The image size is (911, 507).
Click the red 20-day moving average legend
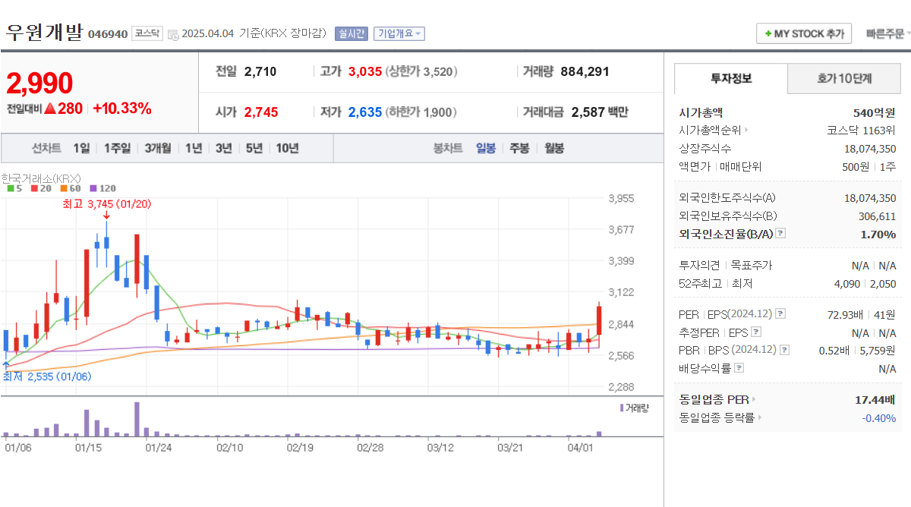pos(41,188)
